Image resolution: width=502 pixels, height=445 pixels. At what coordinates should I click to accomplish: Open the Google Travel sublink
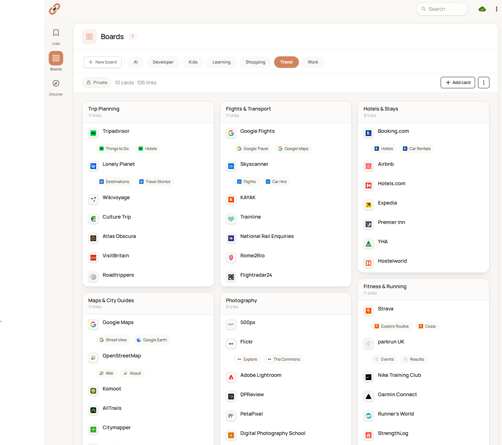click(253, 149)
